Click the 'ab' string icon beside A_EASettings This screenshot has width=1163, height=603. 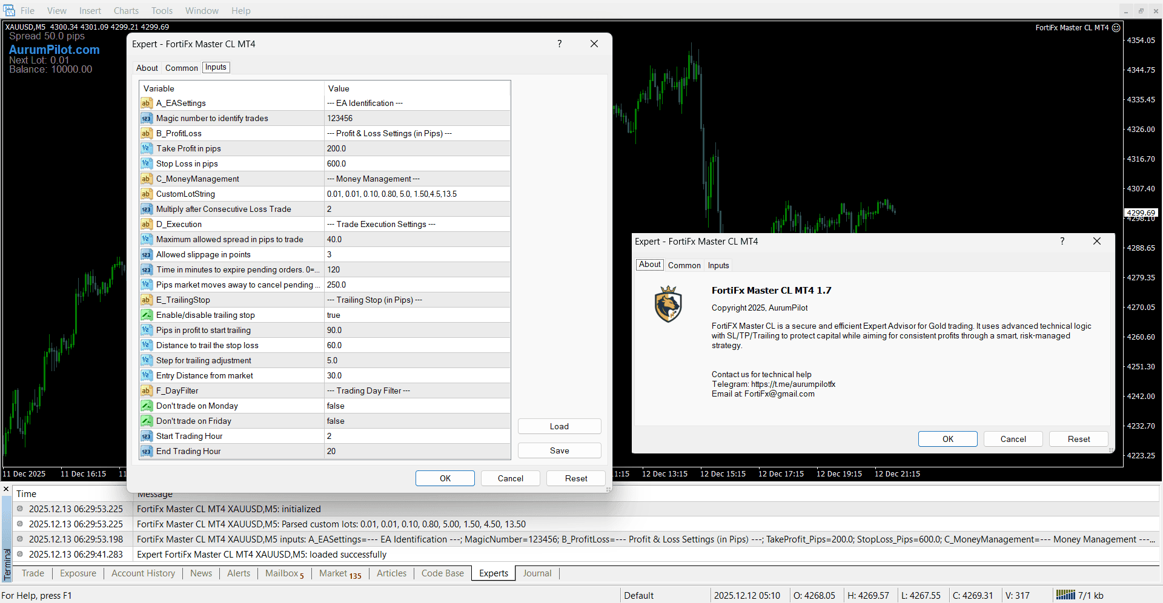pos(146,103)
